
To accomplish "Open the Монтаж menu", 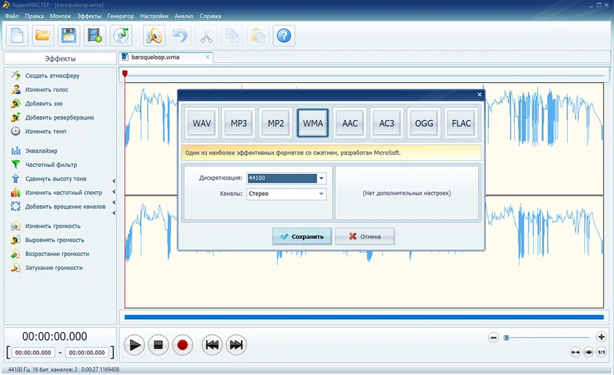I will [60, 16].
